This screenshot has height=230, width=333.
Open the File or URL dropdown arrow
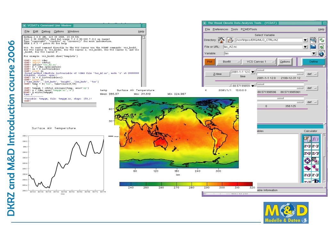(x=305, y=47)
